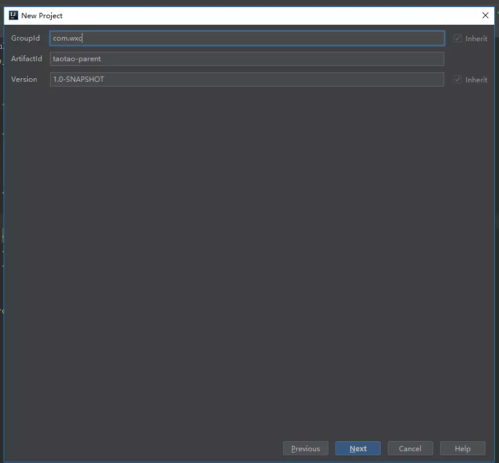Toggle the Inherit checkbox beside GroupId
This screenshot has width=499, height=463.
458,38
